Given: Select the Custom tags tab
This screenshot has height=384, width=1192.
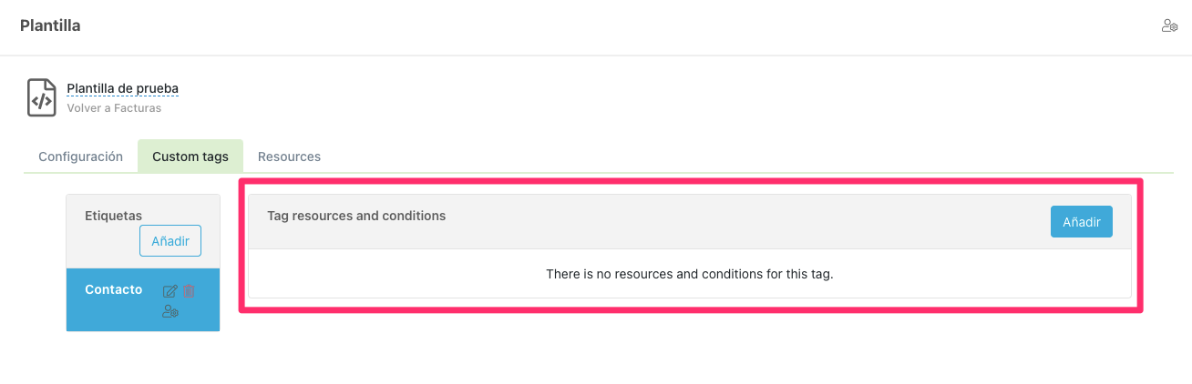Looking at the screenshot, I should click(x=190, y=157).
